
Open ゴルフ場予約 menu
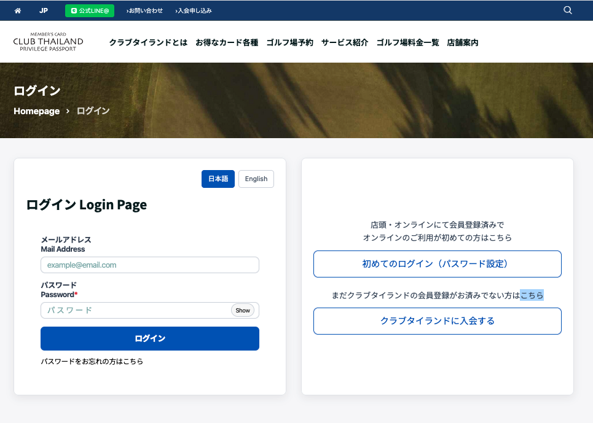pos(289,42)
